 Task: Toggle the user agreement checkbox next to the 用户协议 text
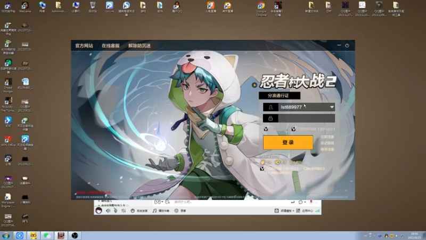tap(294, 129)
